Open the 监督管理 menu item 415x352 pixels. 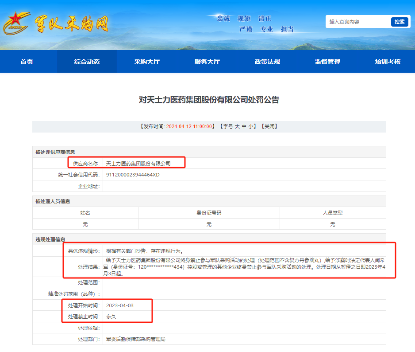point(328,62)
